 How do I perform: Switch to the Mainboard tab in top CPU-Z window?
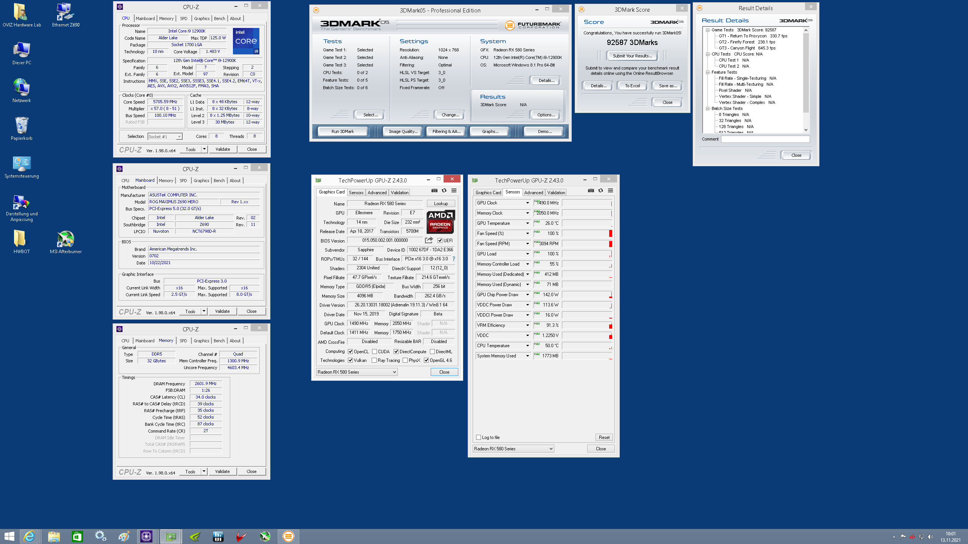pyautogui.click(x=145, y=19)
